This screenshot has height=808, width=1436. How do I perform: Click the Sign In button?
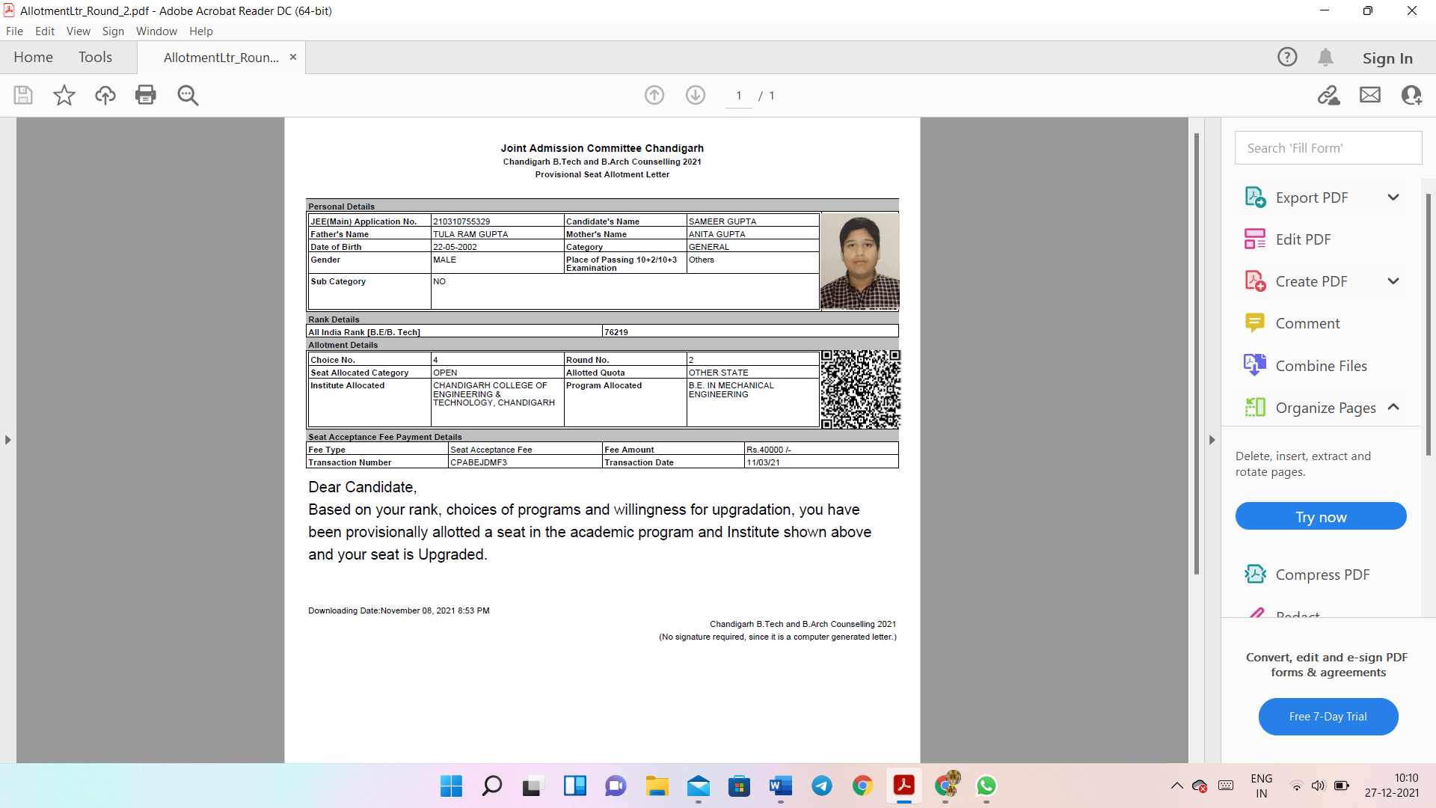[x=1387, y=58]
